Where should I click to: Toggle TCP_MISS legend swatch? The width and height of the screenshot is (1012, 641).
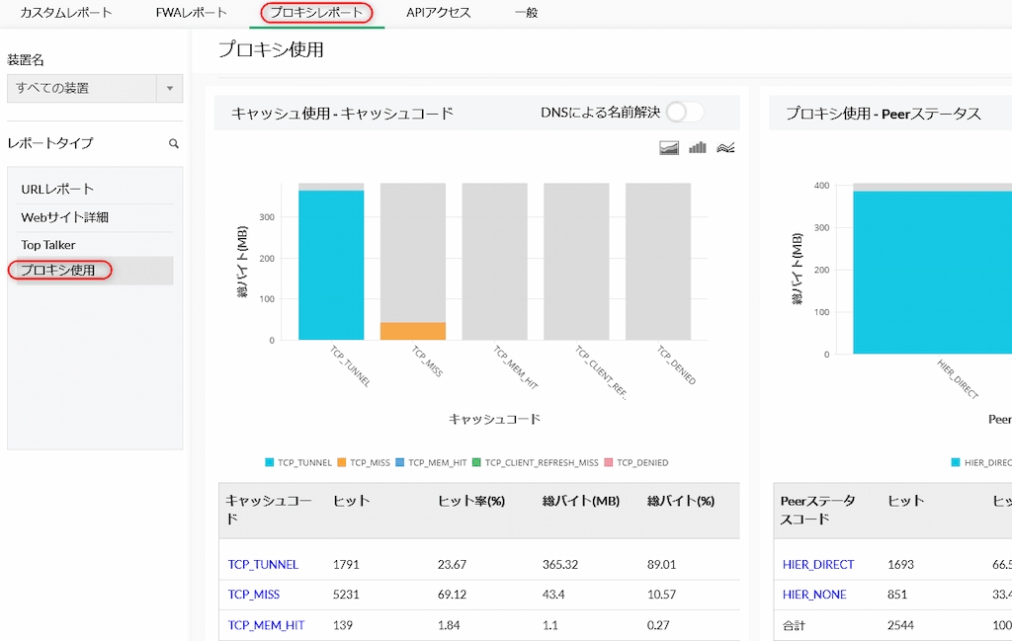(x=342, y=462)
